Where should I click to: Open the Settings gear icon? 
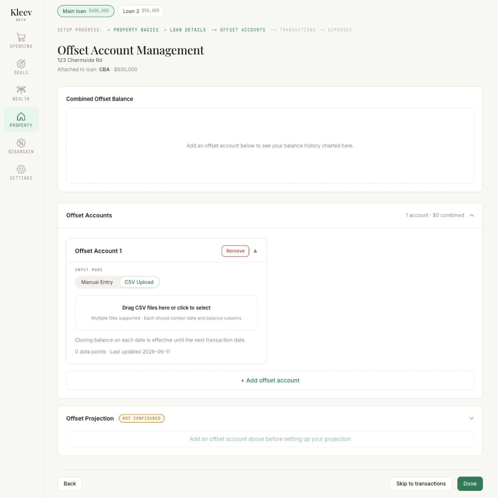[21, 170]
